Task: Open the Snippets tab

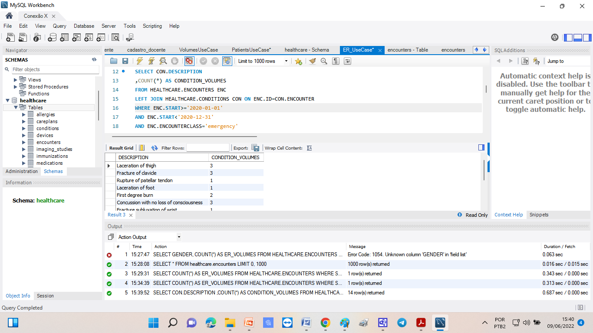Action: pos(539,215)
